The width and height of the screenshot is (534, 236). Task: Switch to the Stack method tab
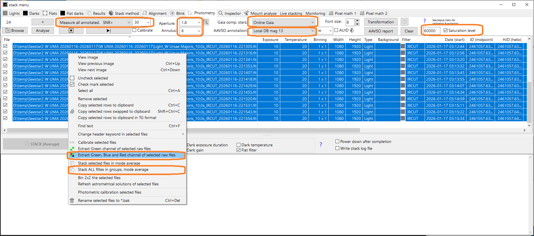tap(124, 13)
